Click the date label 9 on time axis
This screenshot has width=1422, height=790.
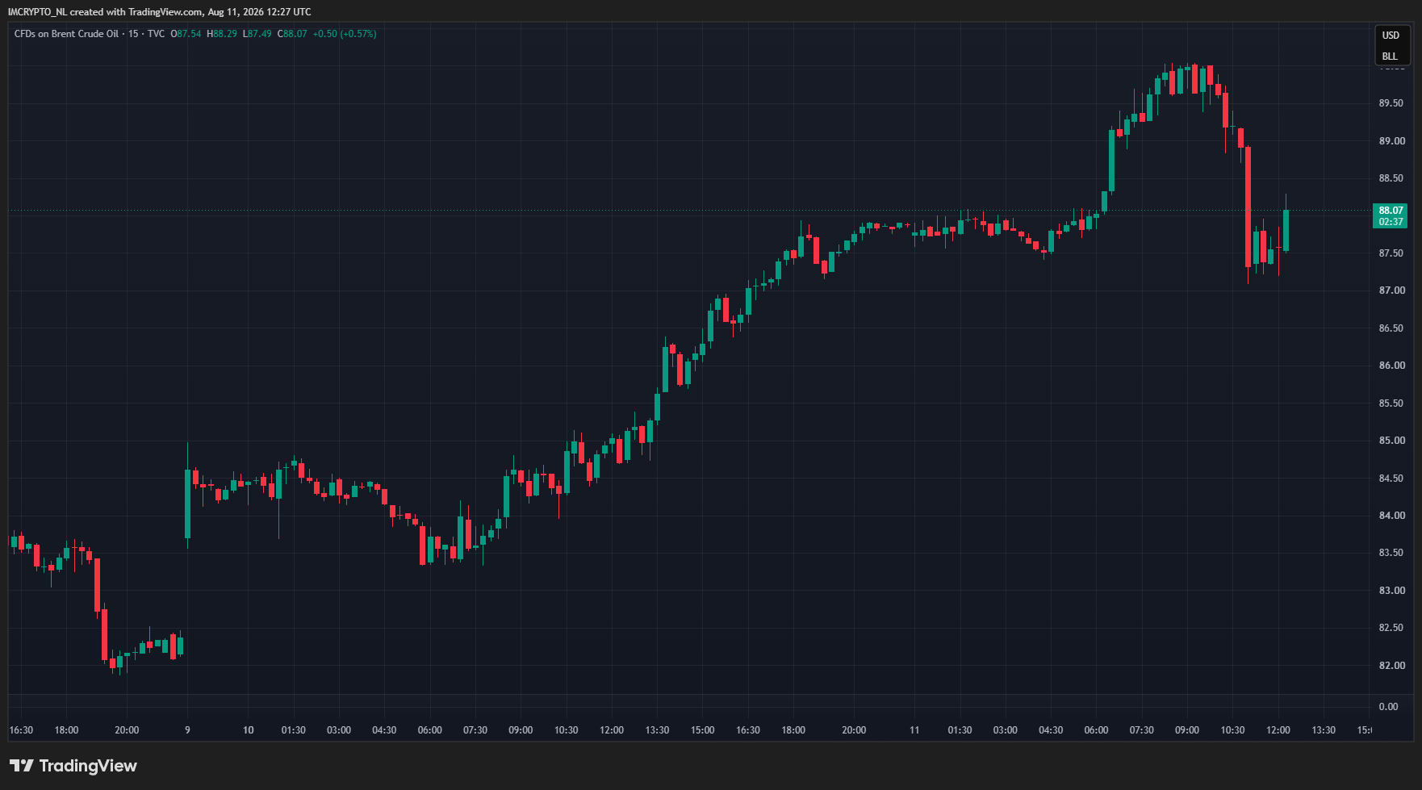[187, 730]
